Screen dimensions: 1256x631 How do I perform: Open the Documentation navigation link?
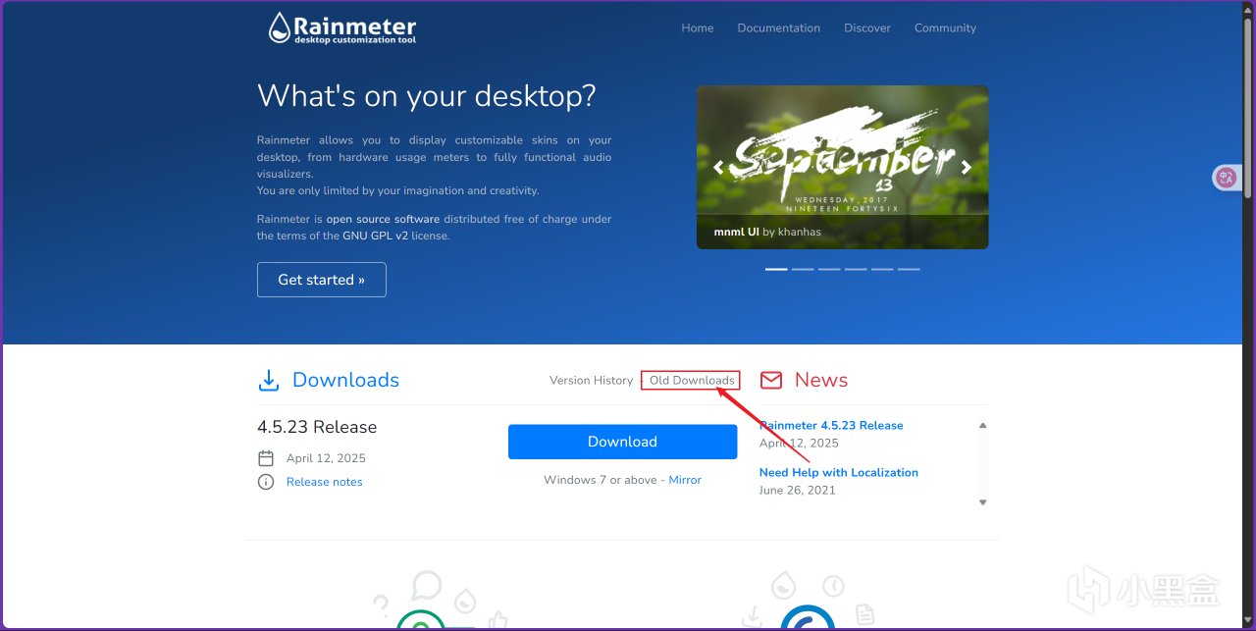point(779,27)
